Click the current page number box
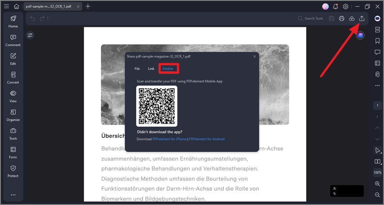The width and height of the screenshot is (384, 205). [x=377, y=105]
